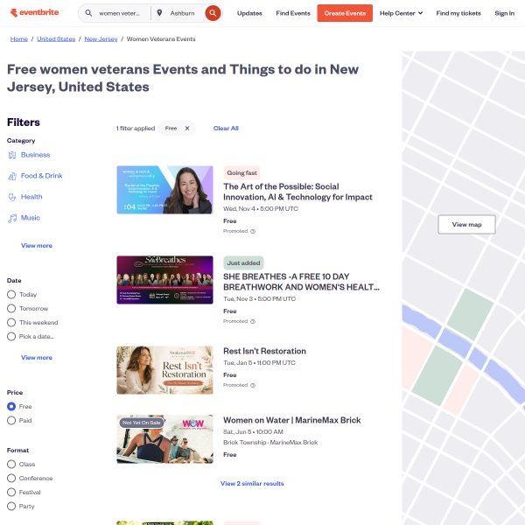Image resolution: width=525 pixels, height=525 pixels.
Task: Open the Health category link
Action: click(x=31, y=197)
